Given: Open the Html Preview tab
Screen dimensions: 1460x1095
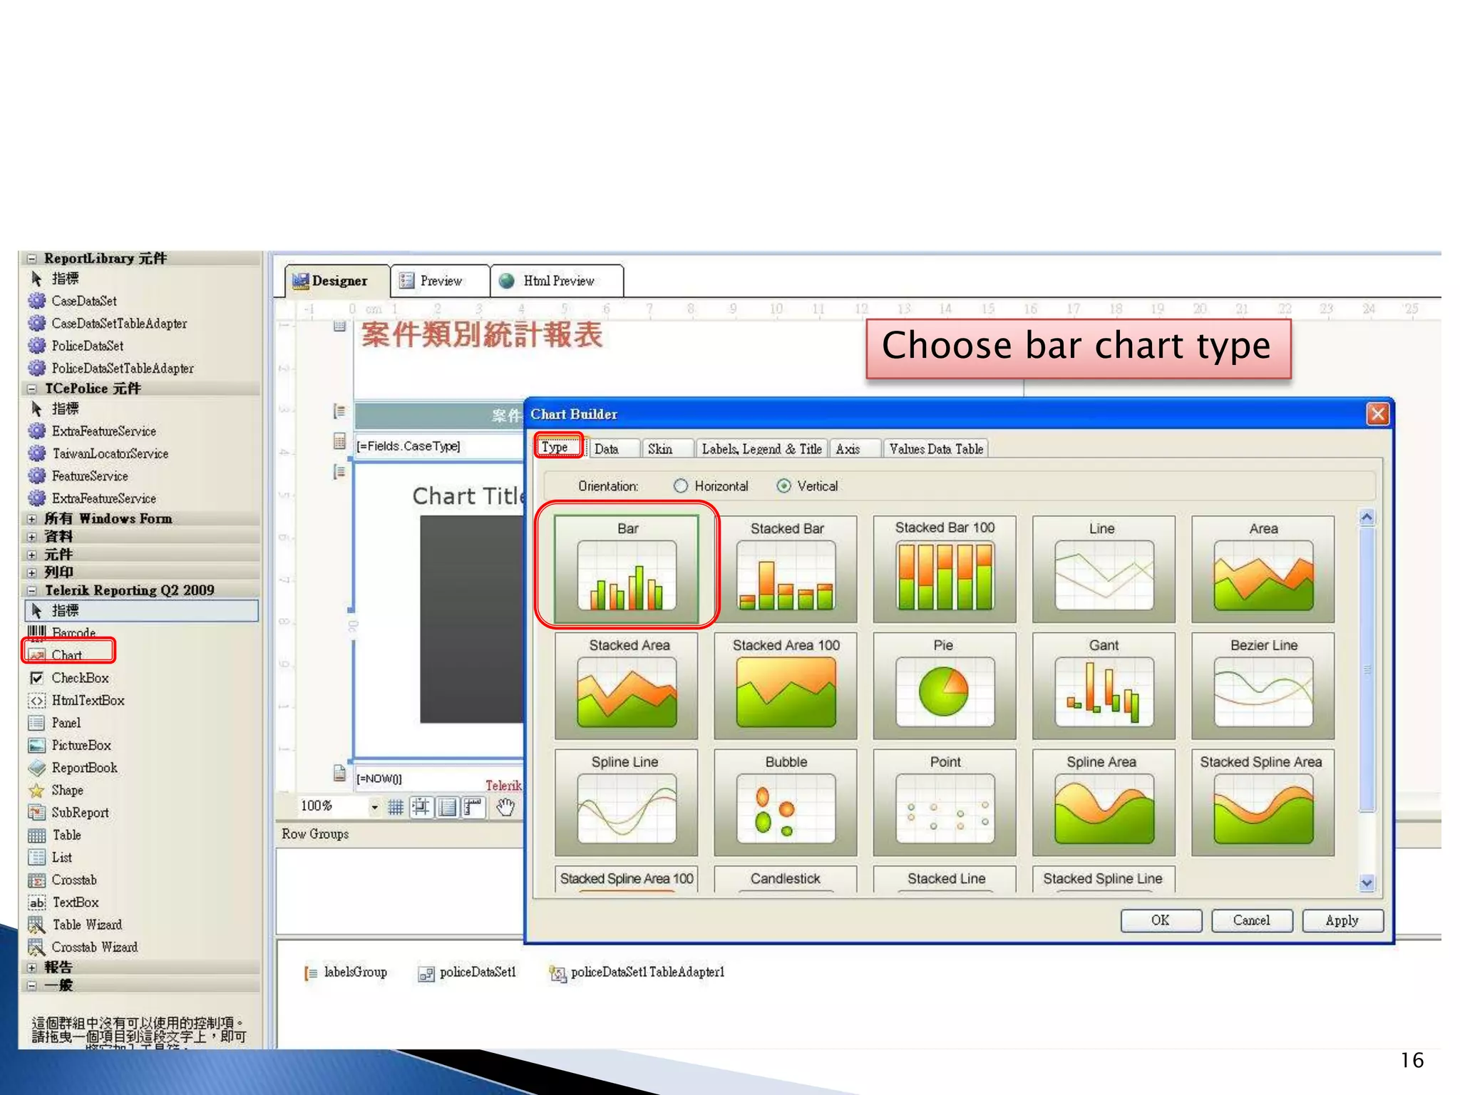Looking at the screenshot, I should 557,281.
